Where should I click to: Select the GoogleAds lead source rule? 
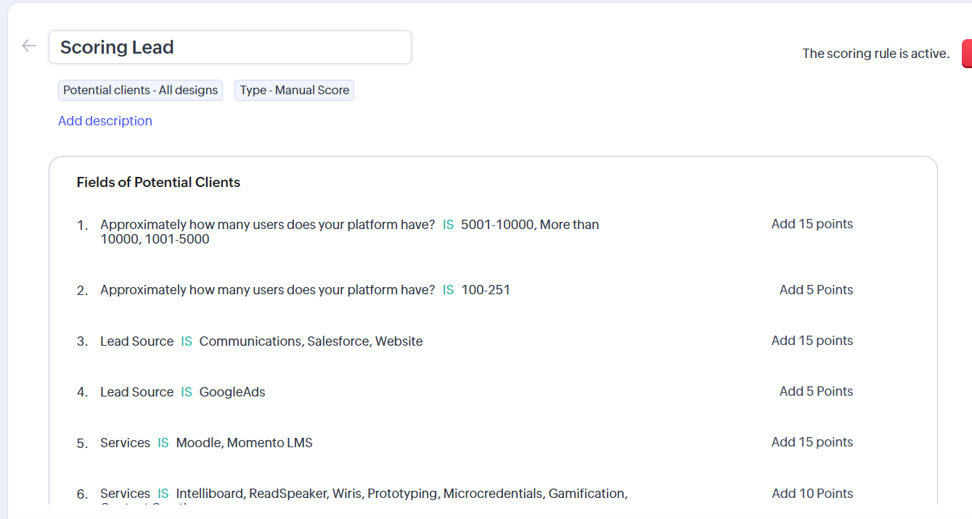pyautogui.click(x=183, y=392)
